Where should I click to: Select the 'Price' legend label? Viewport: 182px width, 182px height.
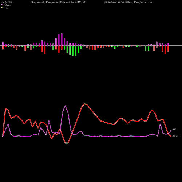(6, 8)
